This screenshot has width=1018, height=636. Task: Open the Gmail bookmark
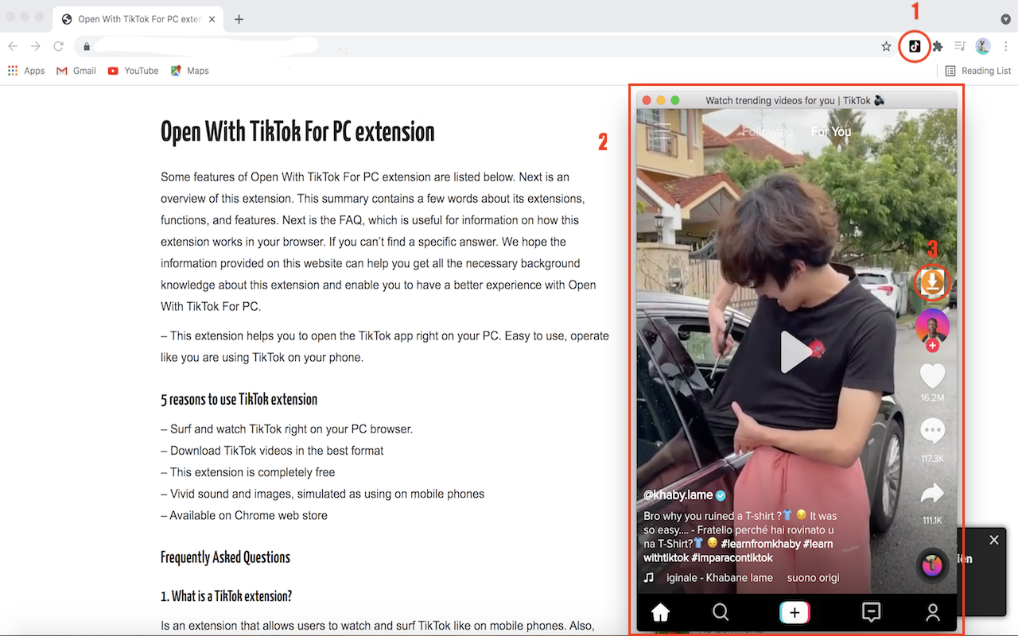[76, 71]
